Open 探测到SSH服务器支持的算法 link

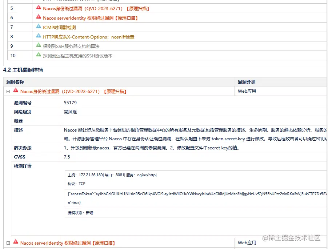click(71, 47)
